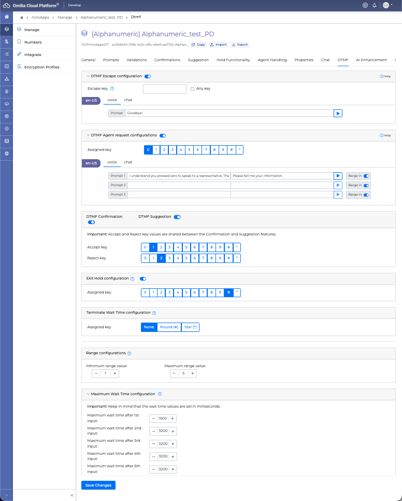Click the Escape key input field

click(164, 89)
